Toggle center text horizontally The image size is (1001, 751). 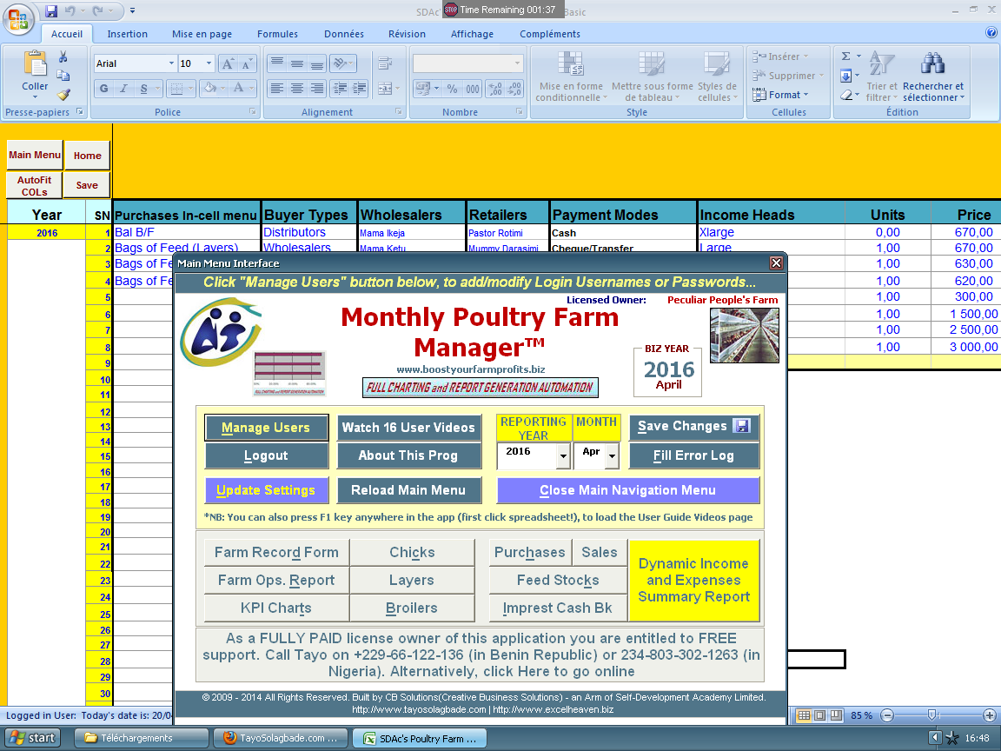297,88
